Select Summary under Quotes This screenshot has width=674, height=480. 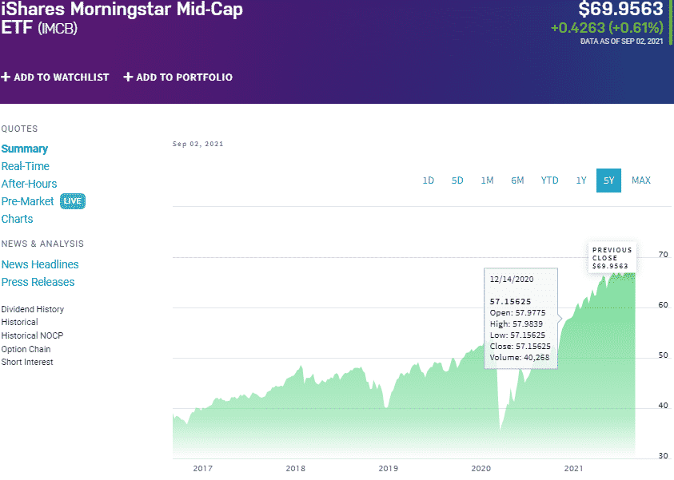[x=25, y=149]
